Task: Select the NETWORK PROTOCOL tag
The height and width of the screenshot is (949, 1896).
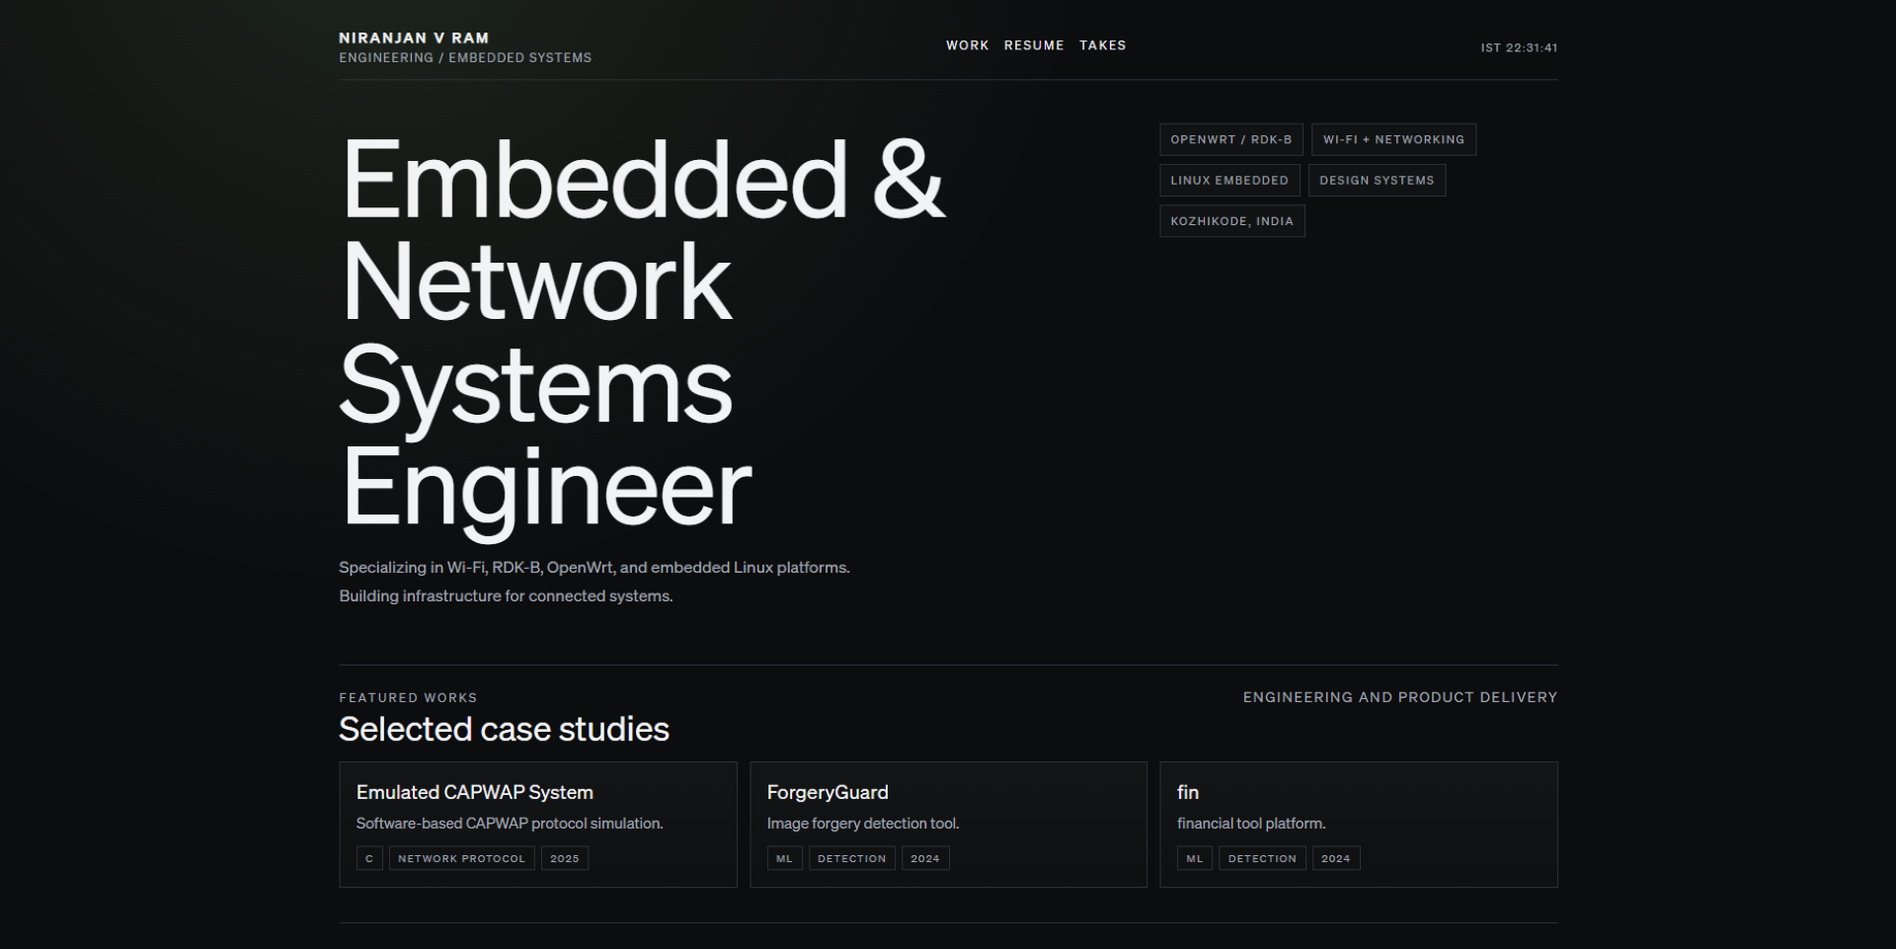Action: (x=461, y=858)
